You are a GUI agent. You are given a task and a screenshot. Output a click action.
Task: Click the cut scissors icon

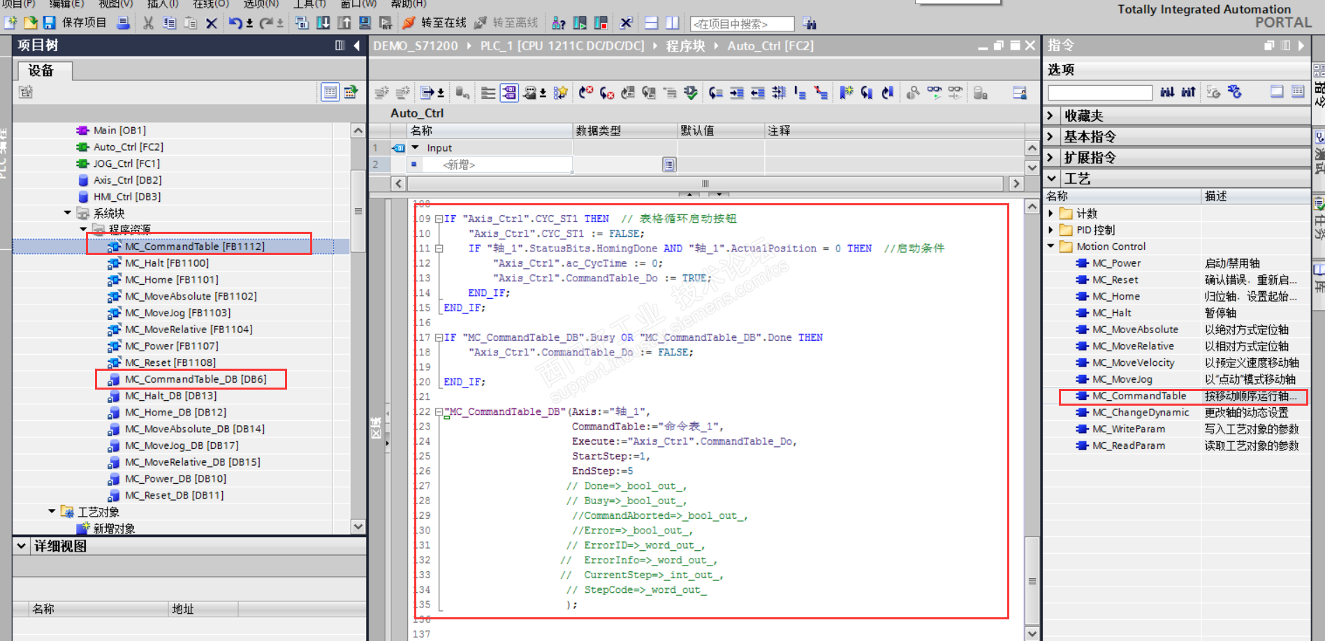click(148, 23)
